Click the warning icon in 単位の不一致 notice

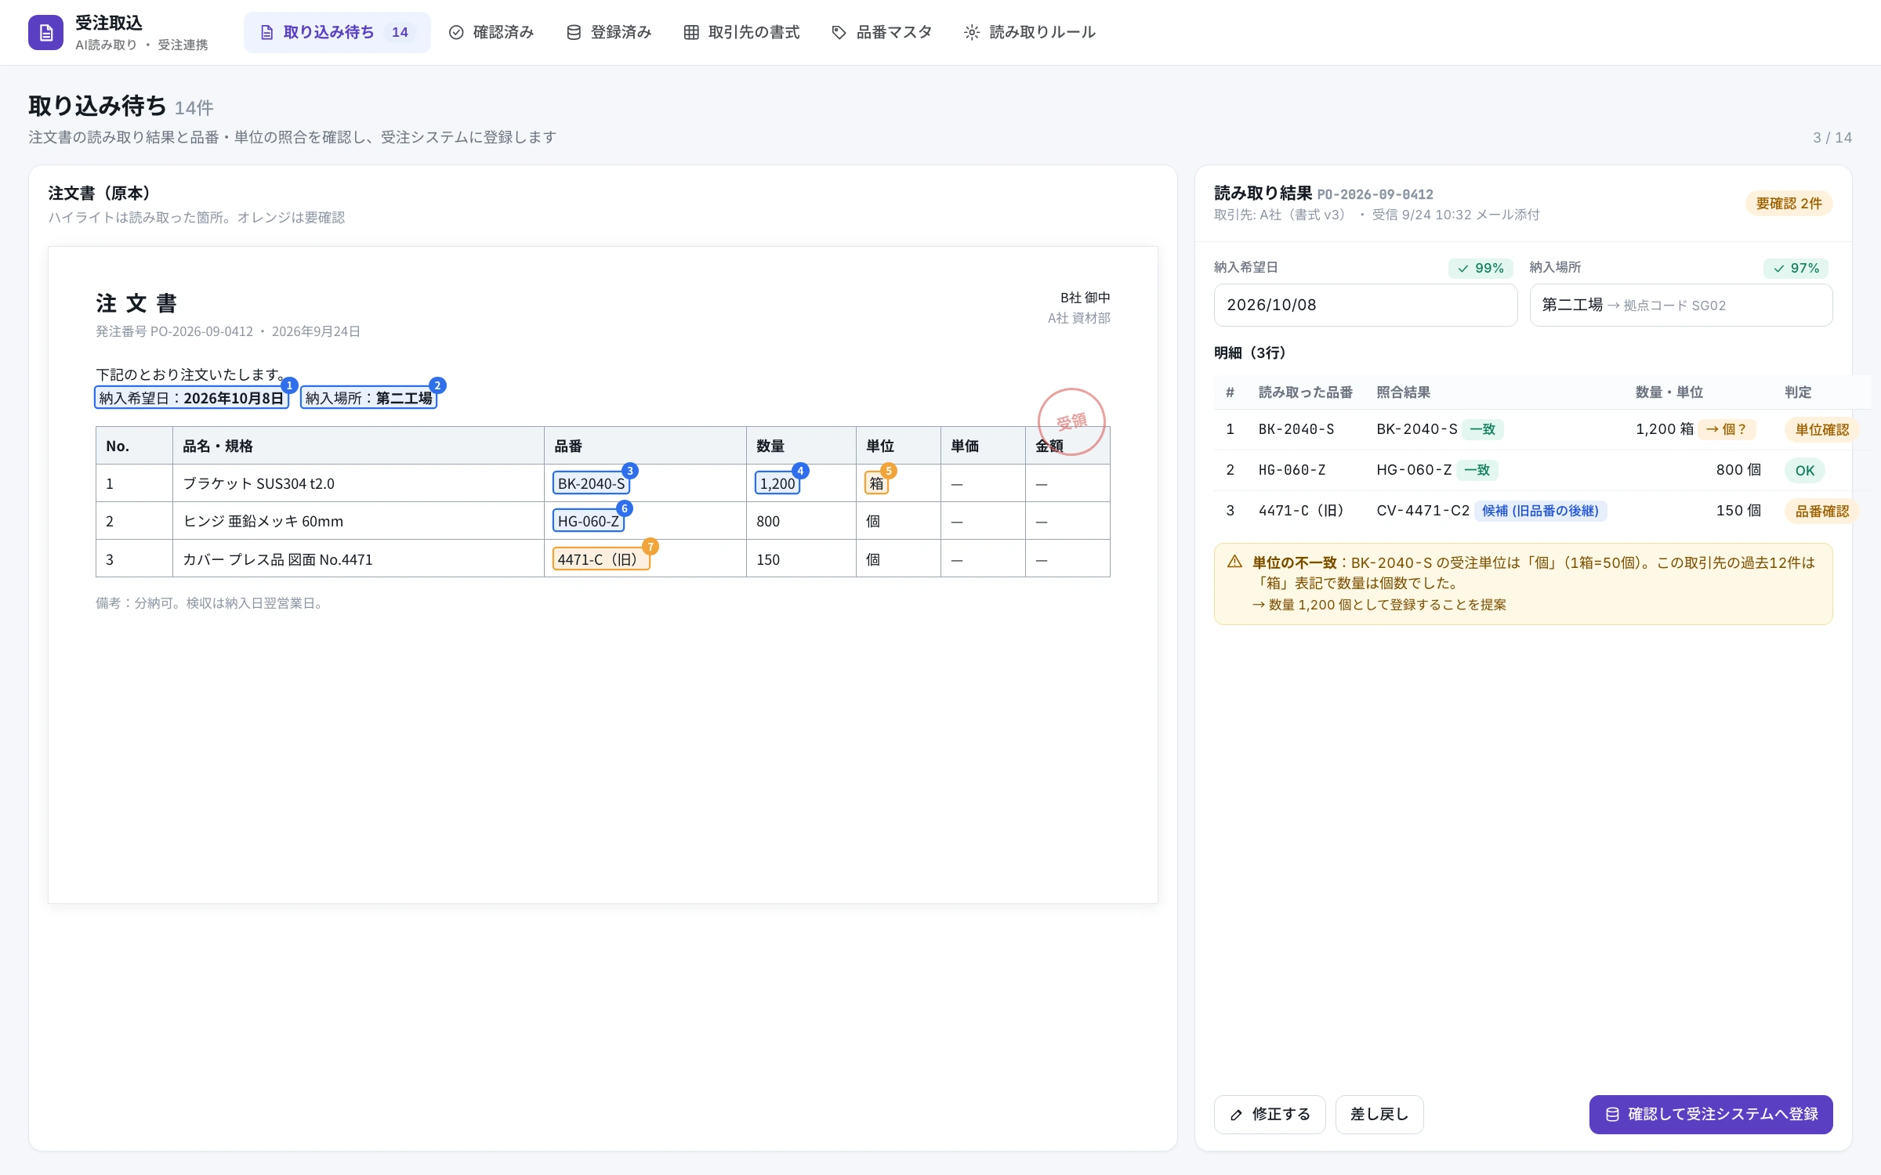(1234, 562)
